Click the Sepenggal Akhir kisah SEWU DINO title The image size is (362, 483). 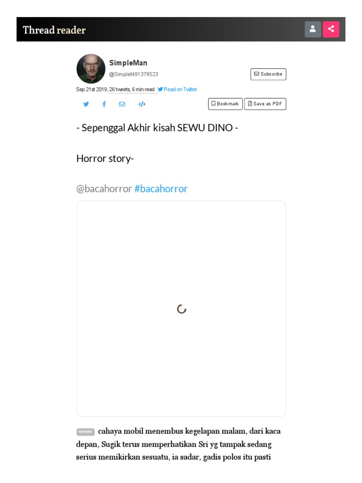coord(157,127)
